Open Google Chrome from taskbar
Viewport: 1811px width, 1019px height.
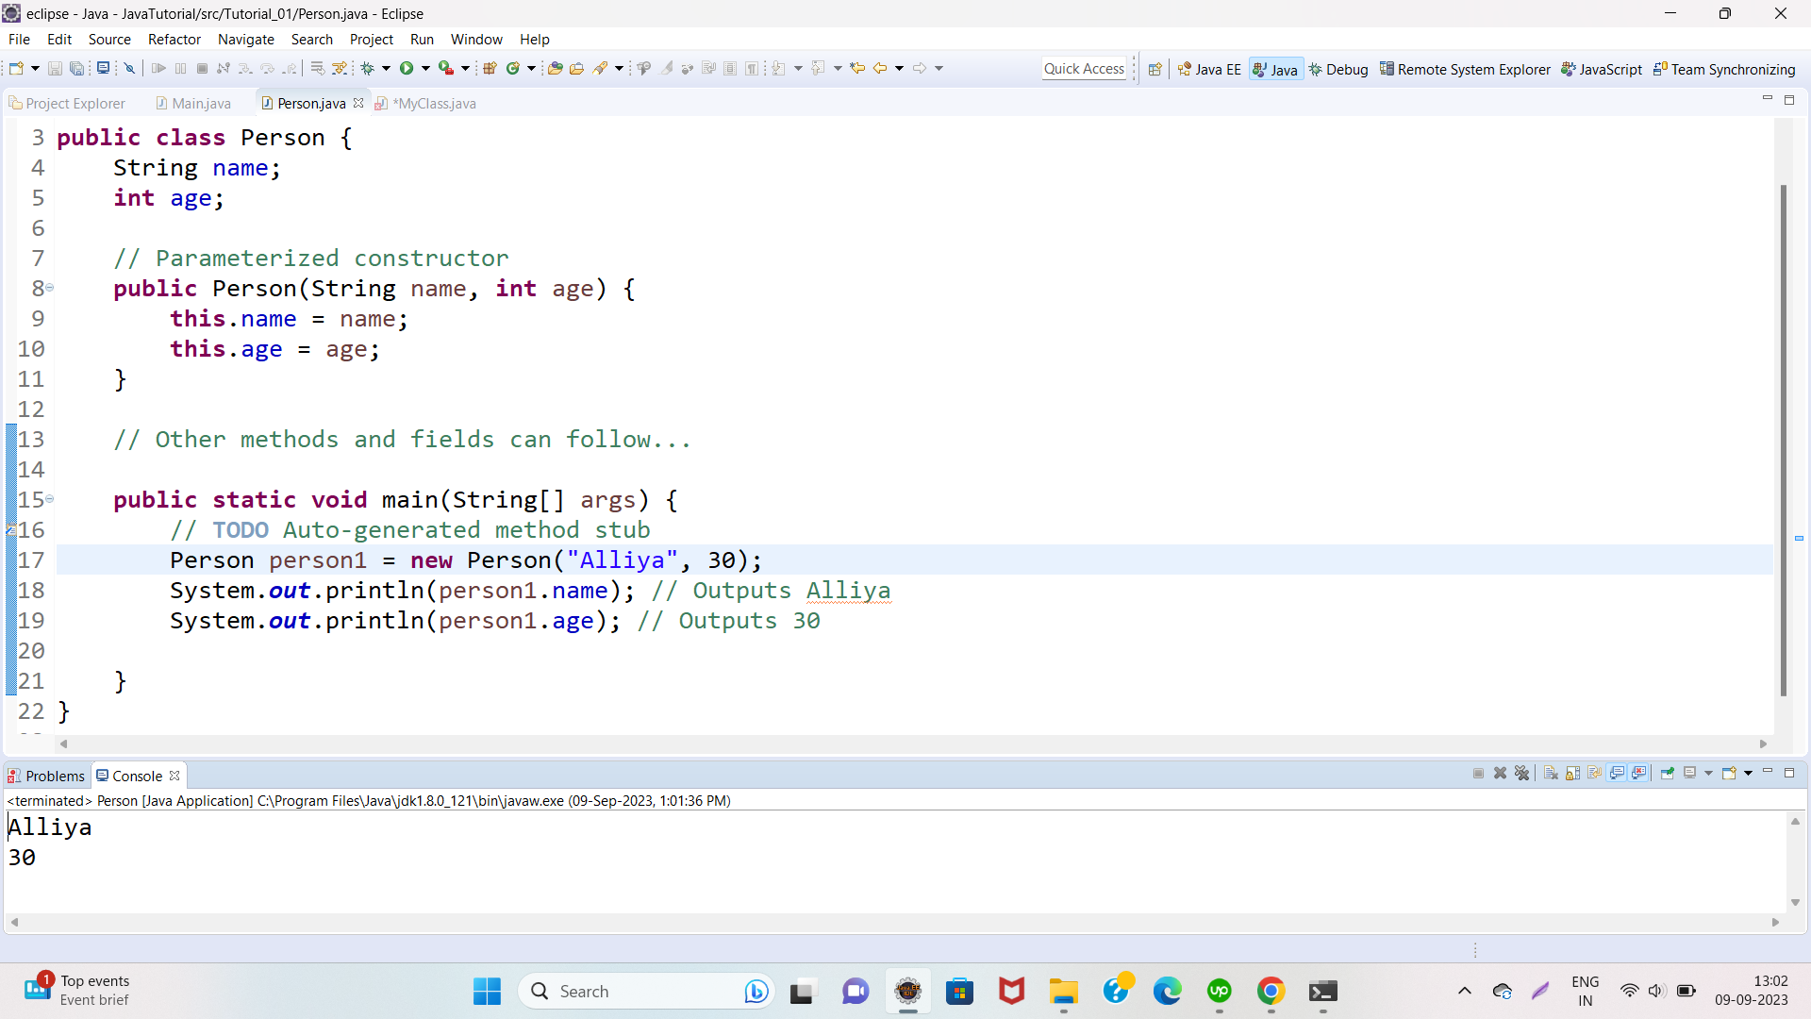click(x=1271, y=992)
